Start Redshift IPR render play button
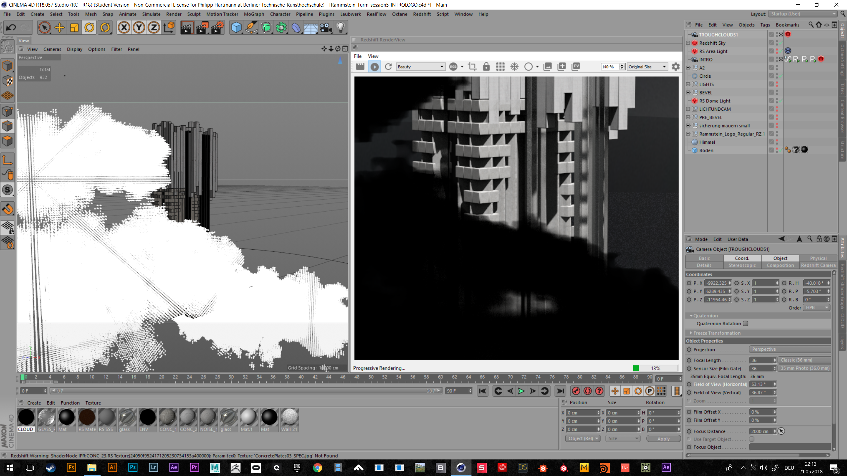Image resolution: width=847 pixels, height=476 pixels. [374, 67]
